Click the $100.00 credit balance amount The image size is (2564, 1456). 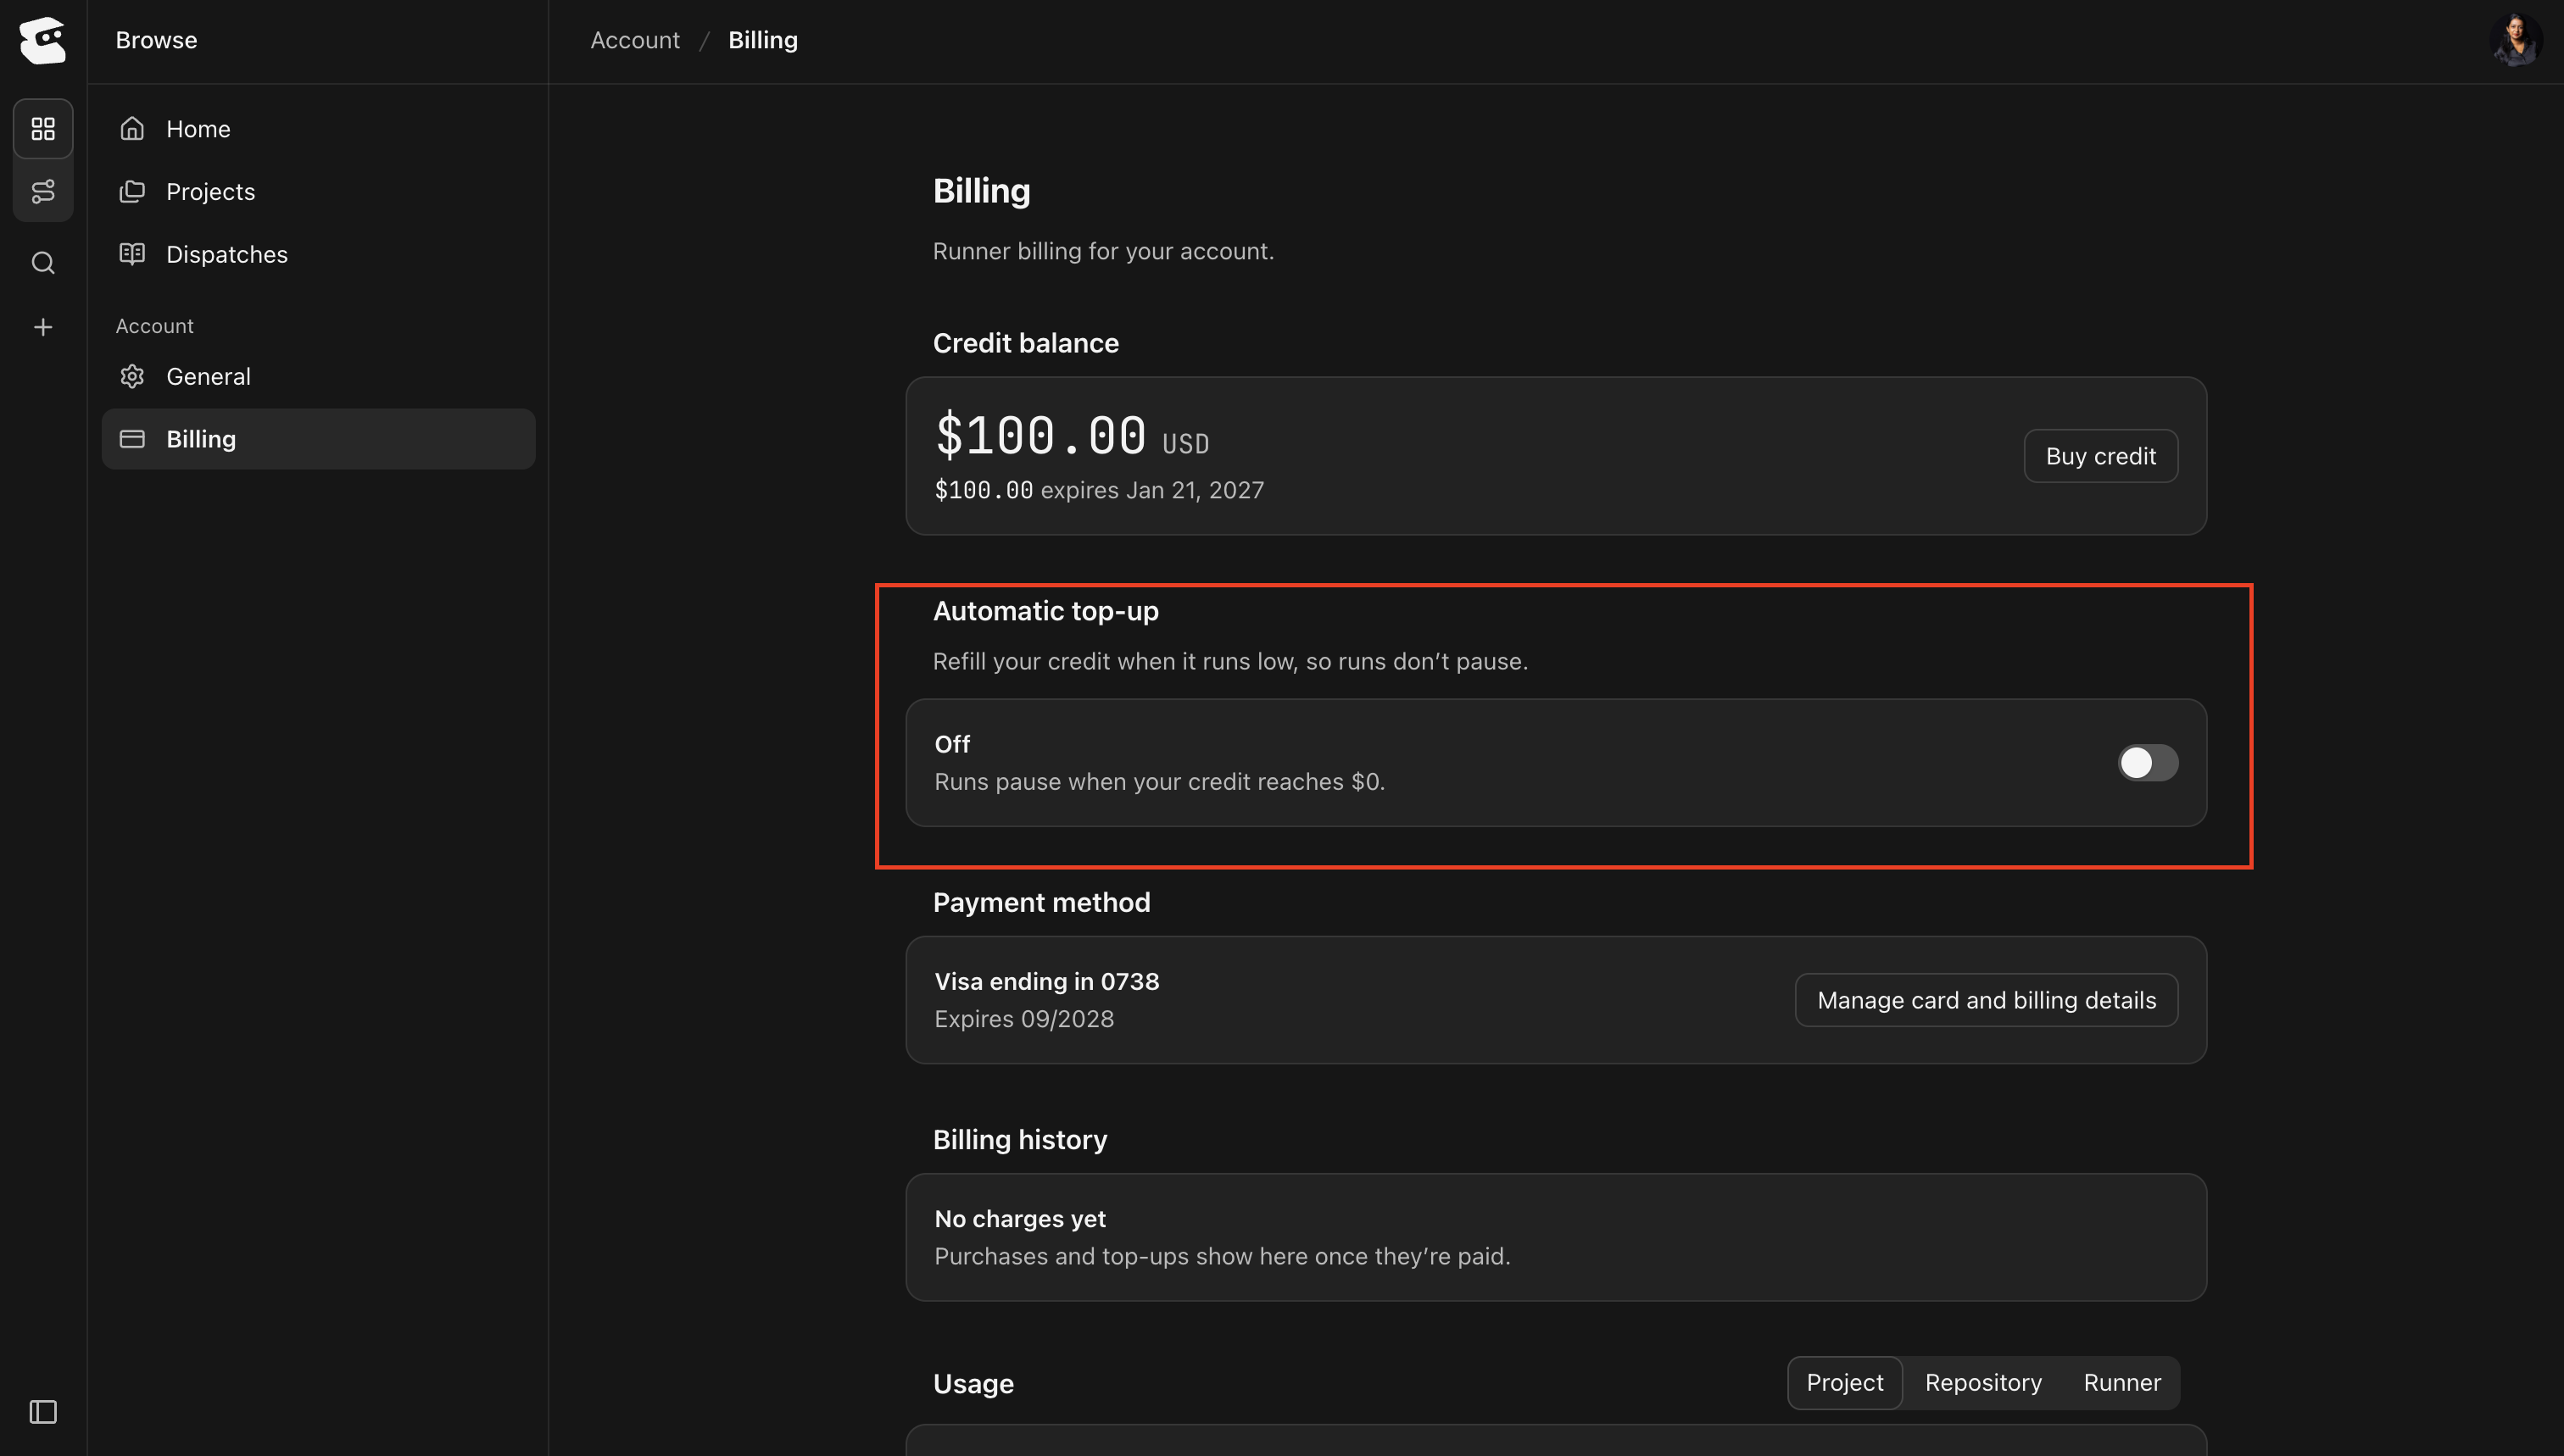(1040, 436)
